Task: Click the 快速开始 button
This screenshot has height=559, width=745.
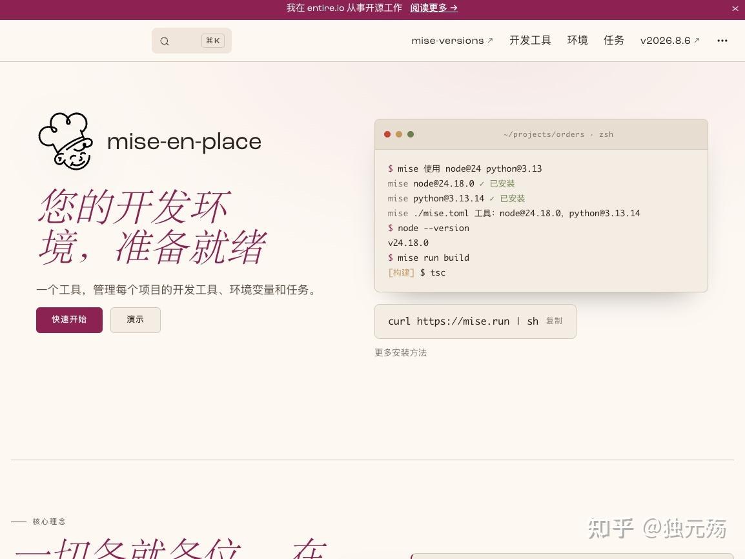Action: click(x=69, y=320)
